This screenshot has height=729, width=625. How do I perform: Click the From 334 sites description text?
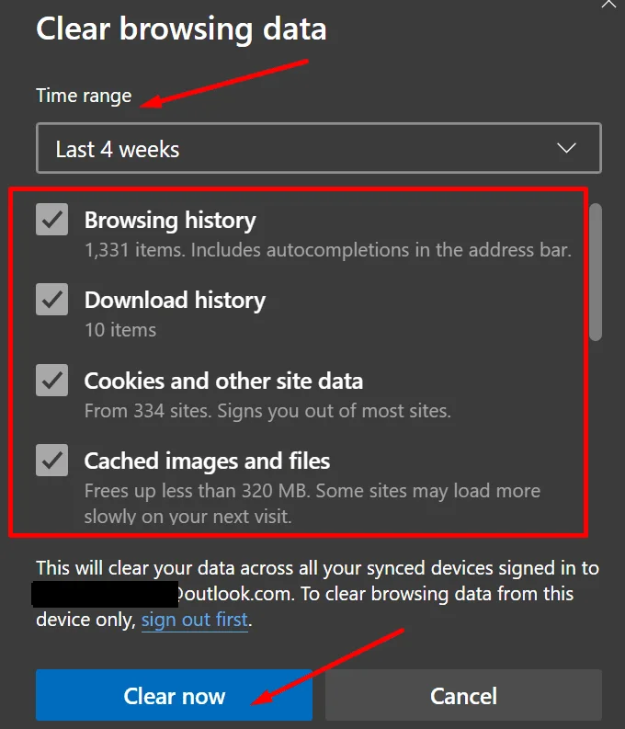(267, 411)
